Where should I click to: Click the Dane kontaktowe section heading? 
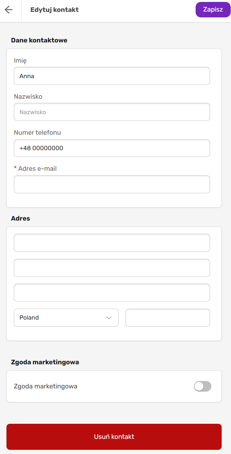click(39, 40)
